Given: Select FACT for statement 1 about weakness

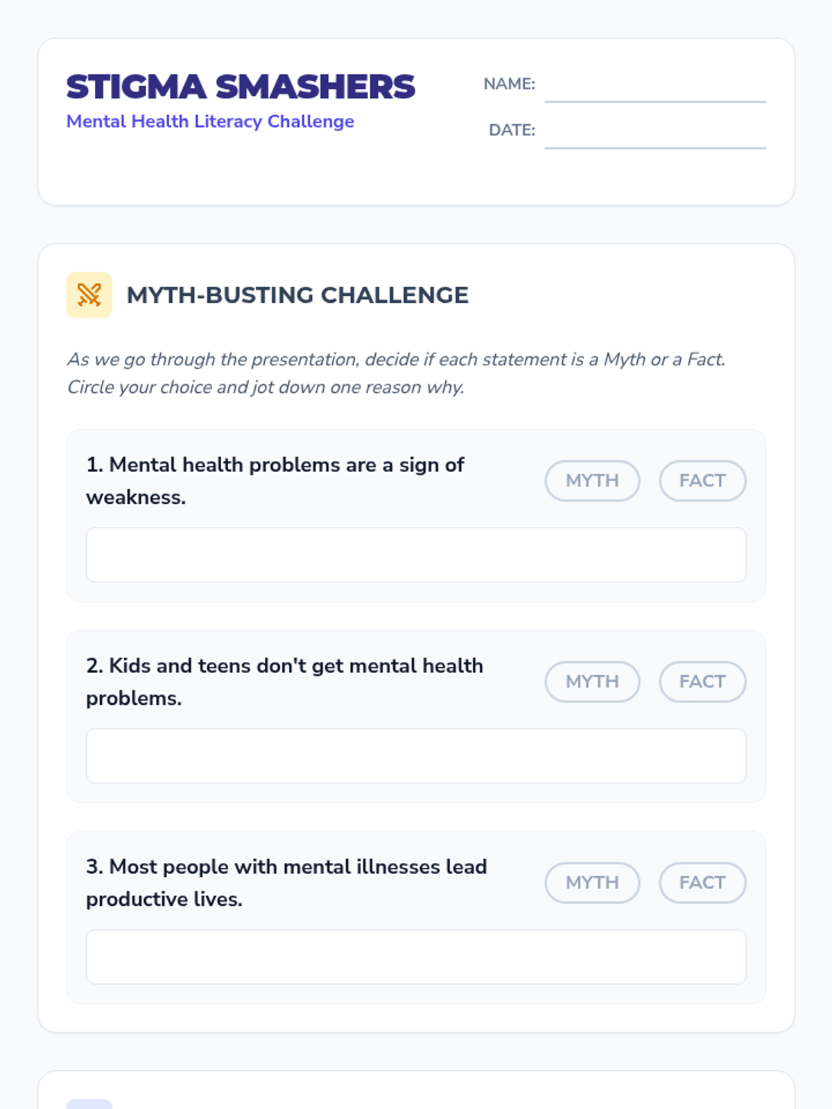Looking at the screenshot, I should 702,480.
